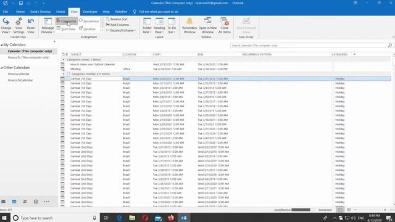Expand the Arrangement gallery more arrow
The image size is (395, 222).
click(x=102, y=30)
